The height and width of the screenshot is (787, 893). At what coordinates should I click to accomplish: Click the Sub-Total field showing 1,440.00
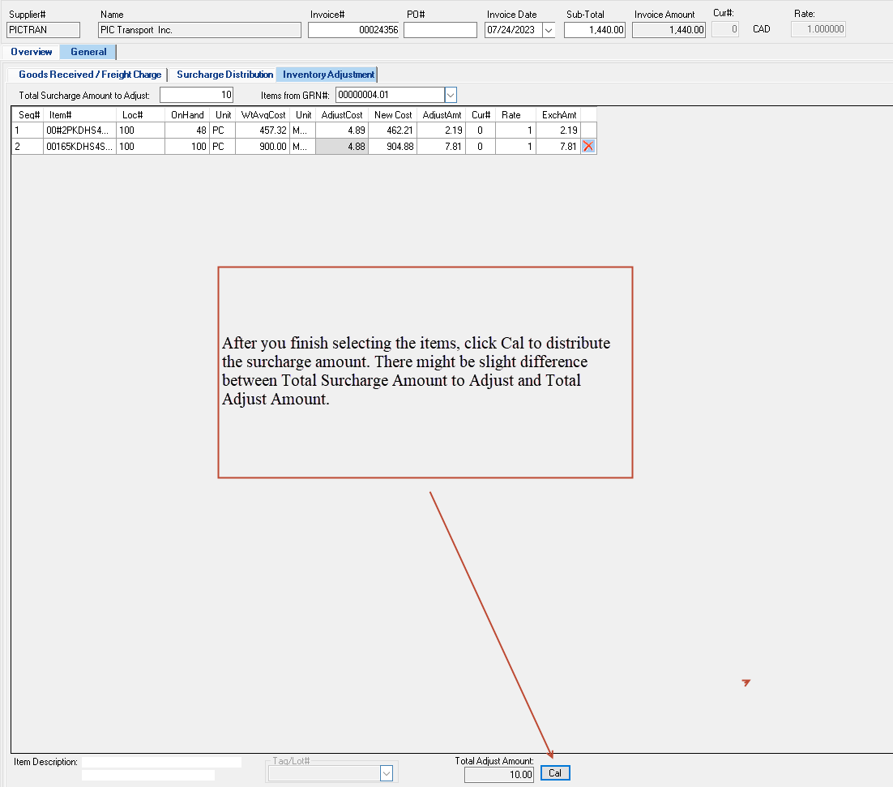(595, 30)
